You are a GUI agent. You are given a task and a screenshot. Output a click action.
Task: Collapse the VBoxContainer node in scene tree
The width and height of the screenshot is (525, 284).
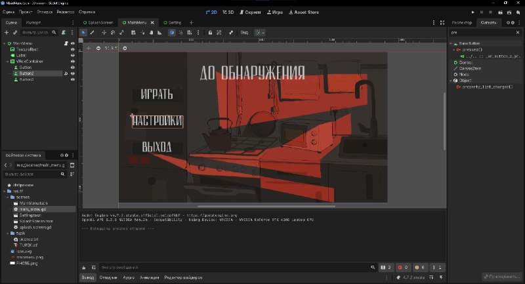pos(8,62)
